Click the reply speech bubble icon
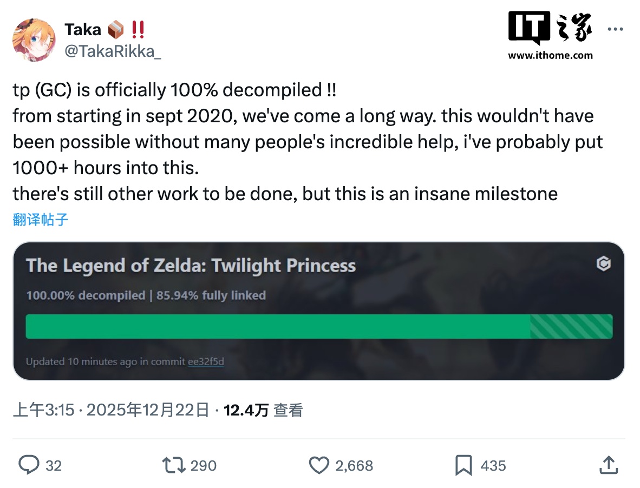Screen dimensions: 640x488 29,465
